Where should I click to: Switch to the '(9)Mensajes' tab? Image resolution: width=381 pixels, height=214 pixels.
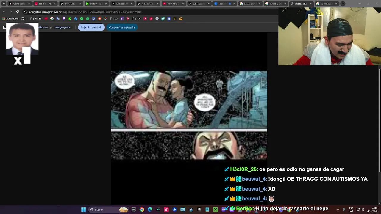coord(71,4)
